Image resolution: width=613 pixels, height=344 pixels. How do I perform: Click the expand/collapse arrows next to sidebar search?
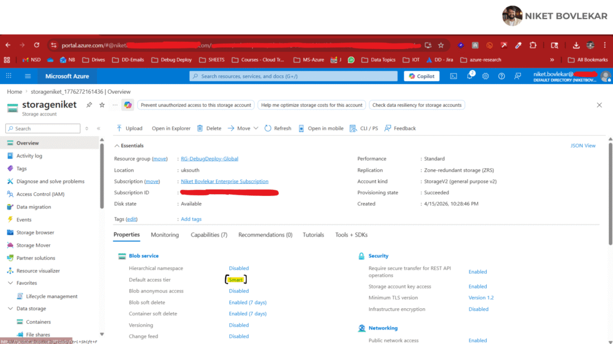point(87,129)
